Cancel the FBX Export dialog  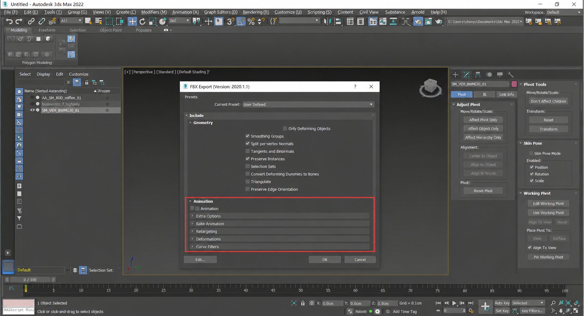(360, 260)
